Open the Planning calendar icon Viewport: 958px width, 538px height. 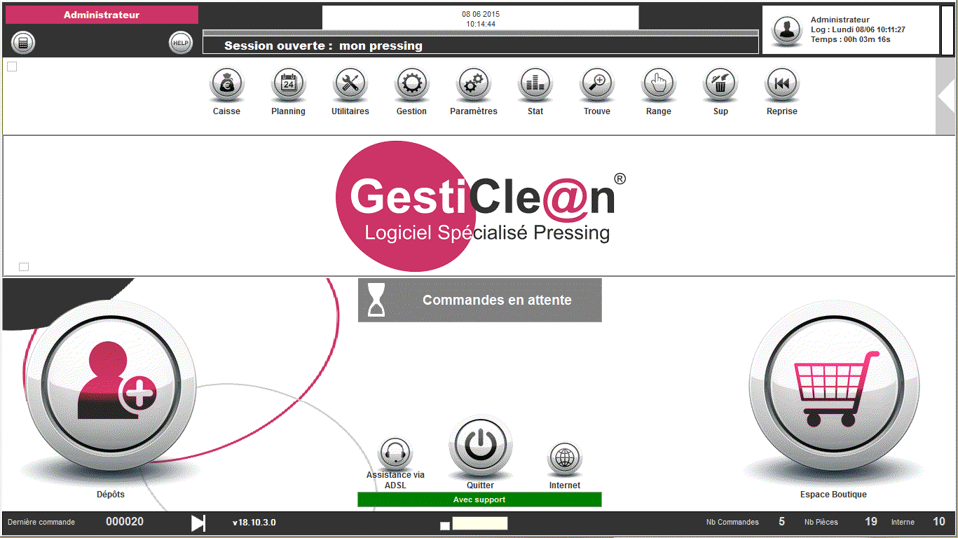[288, 85]
